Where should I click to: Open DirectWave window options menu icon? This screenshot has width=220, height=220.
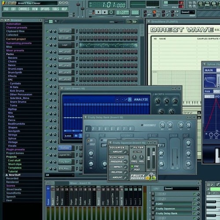(149, 22)
